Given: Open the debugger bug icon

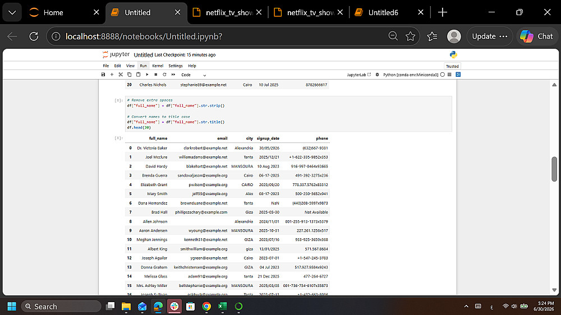Looking at the screenshot, I should [377, 75].
